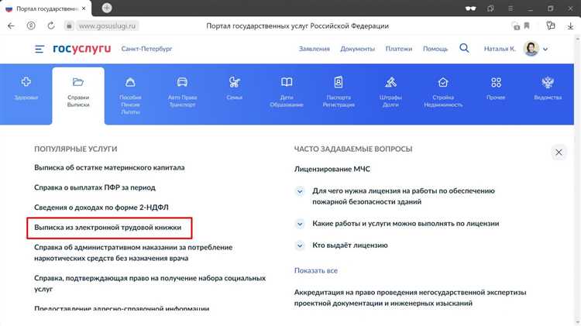The width and height of the screenshot is (581, 326).
Task: Click the search magnifier icon in header
Action: point(464,48)
